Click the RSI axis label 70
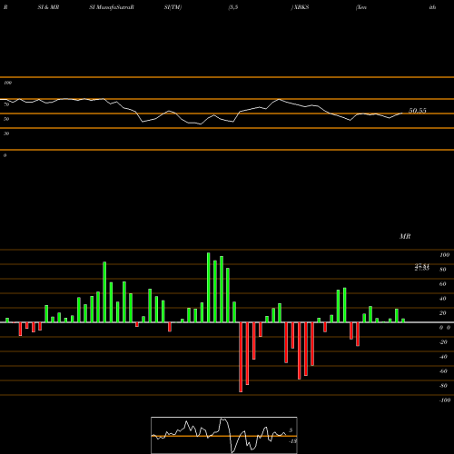The height and width of the screenshot is (454, 454). click(6, 104)
